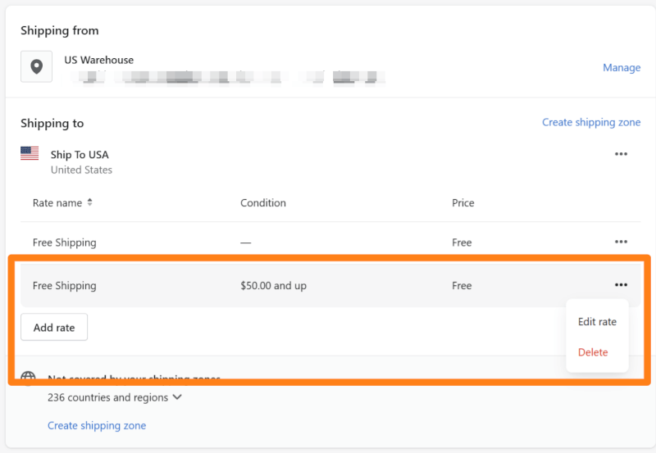Image resolution: width=656 pixels, height=453 pixels.
Task: Click the Add rate button
Action: (54, 327)
